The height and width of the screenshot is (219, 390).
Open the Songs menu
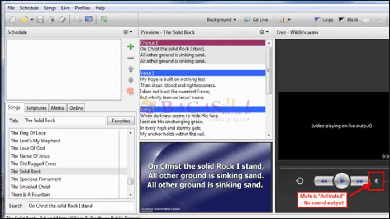(x=50, y=8)
